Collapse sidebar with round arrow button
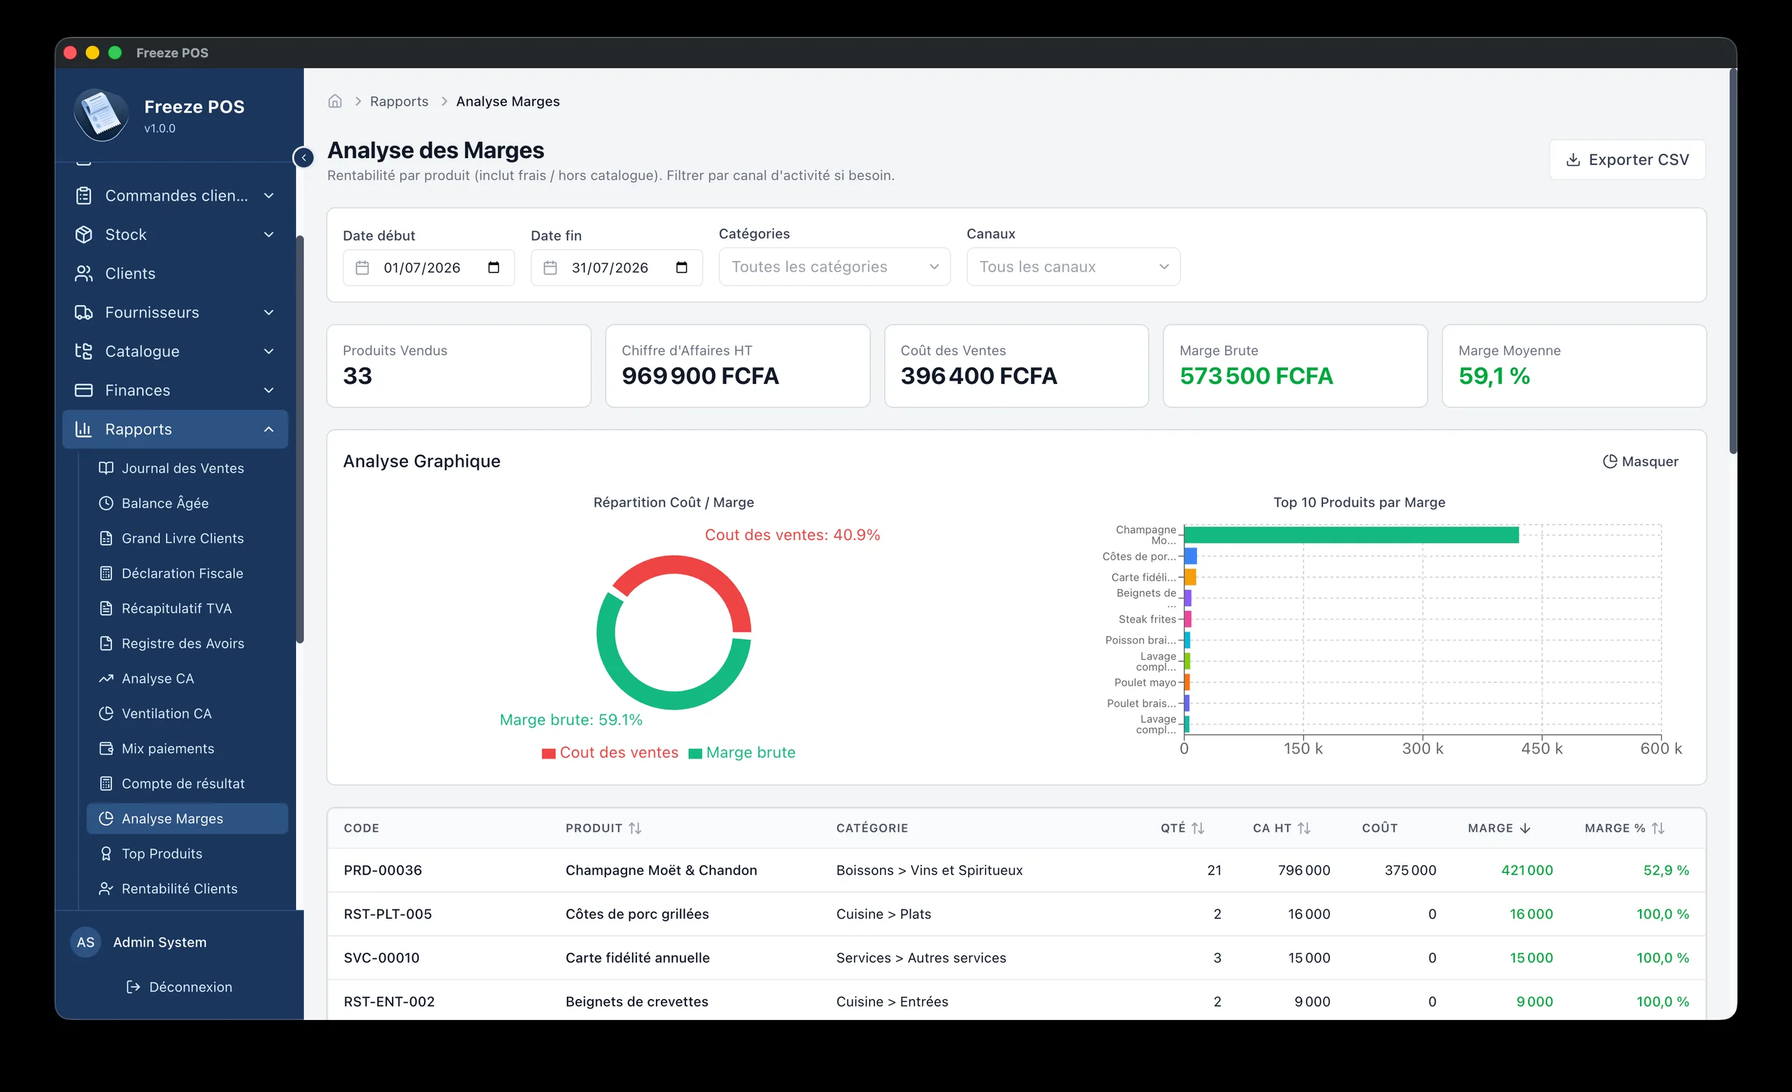Image resolution: width=1792 pixels, height=1092 pixels. (x=303, y=158)
